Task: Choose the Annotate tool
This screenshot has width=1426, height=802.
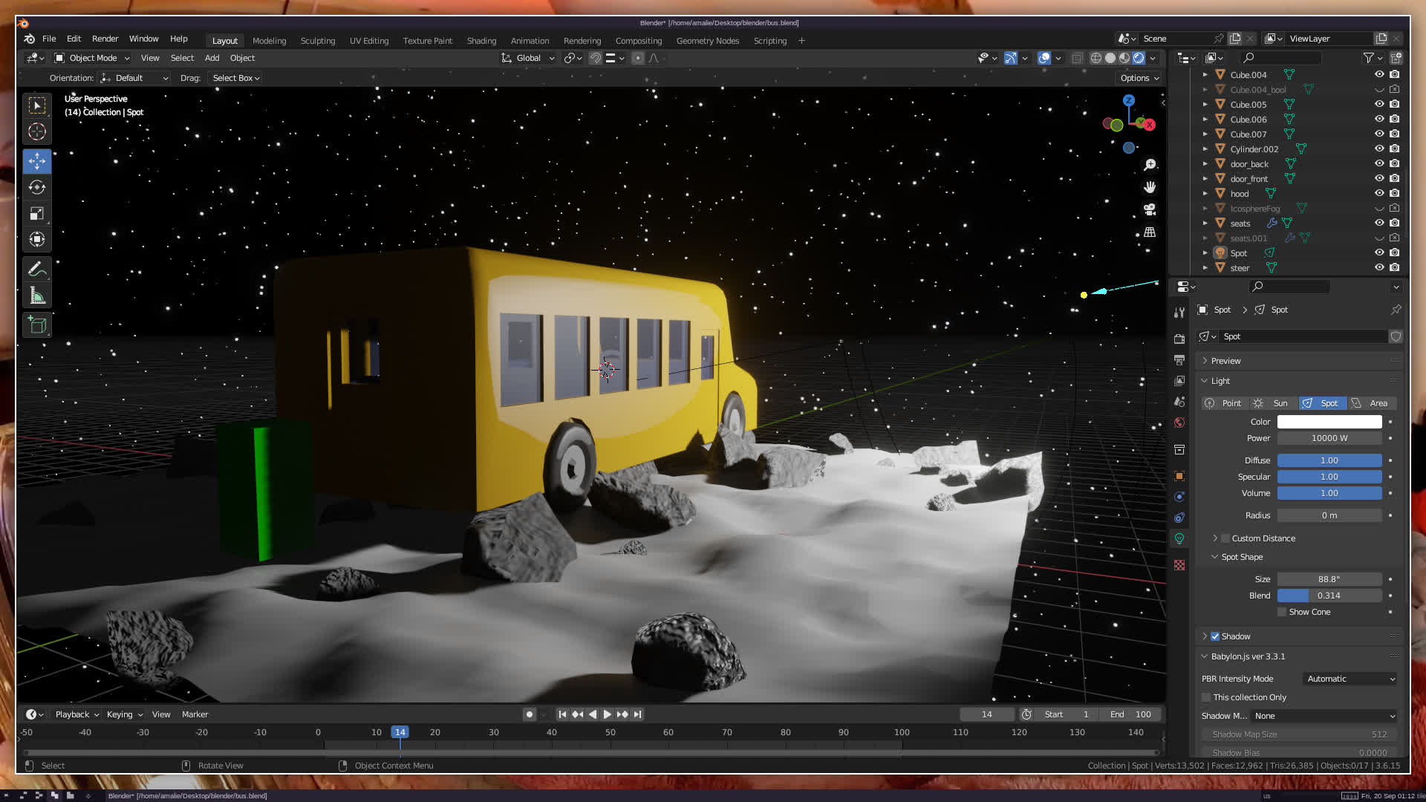Action: pyautogui.click(x=37, y=269)
